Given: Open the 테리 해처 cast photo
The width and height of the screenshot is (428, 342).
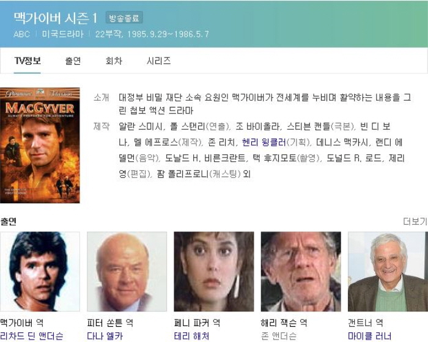Looking at the screenshot, I should coord(214,272).
